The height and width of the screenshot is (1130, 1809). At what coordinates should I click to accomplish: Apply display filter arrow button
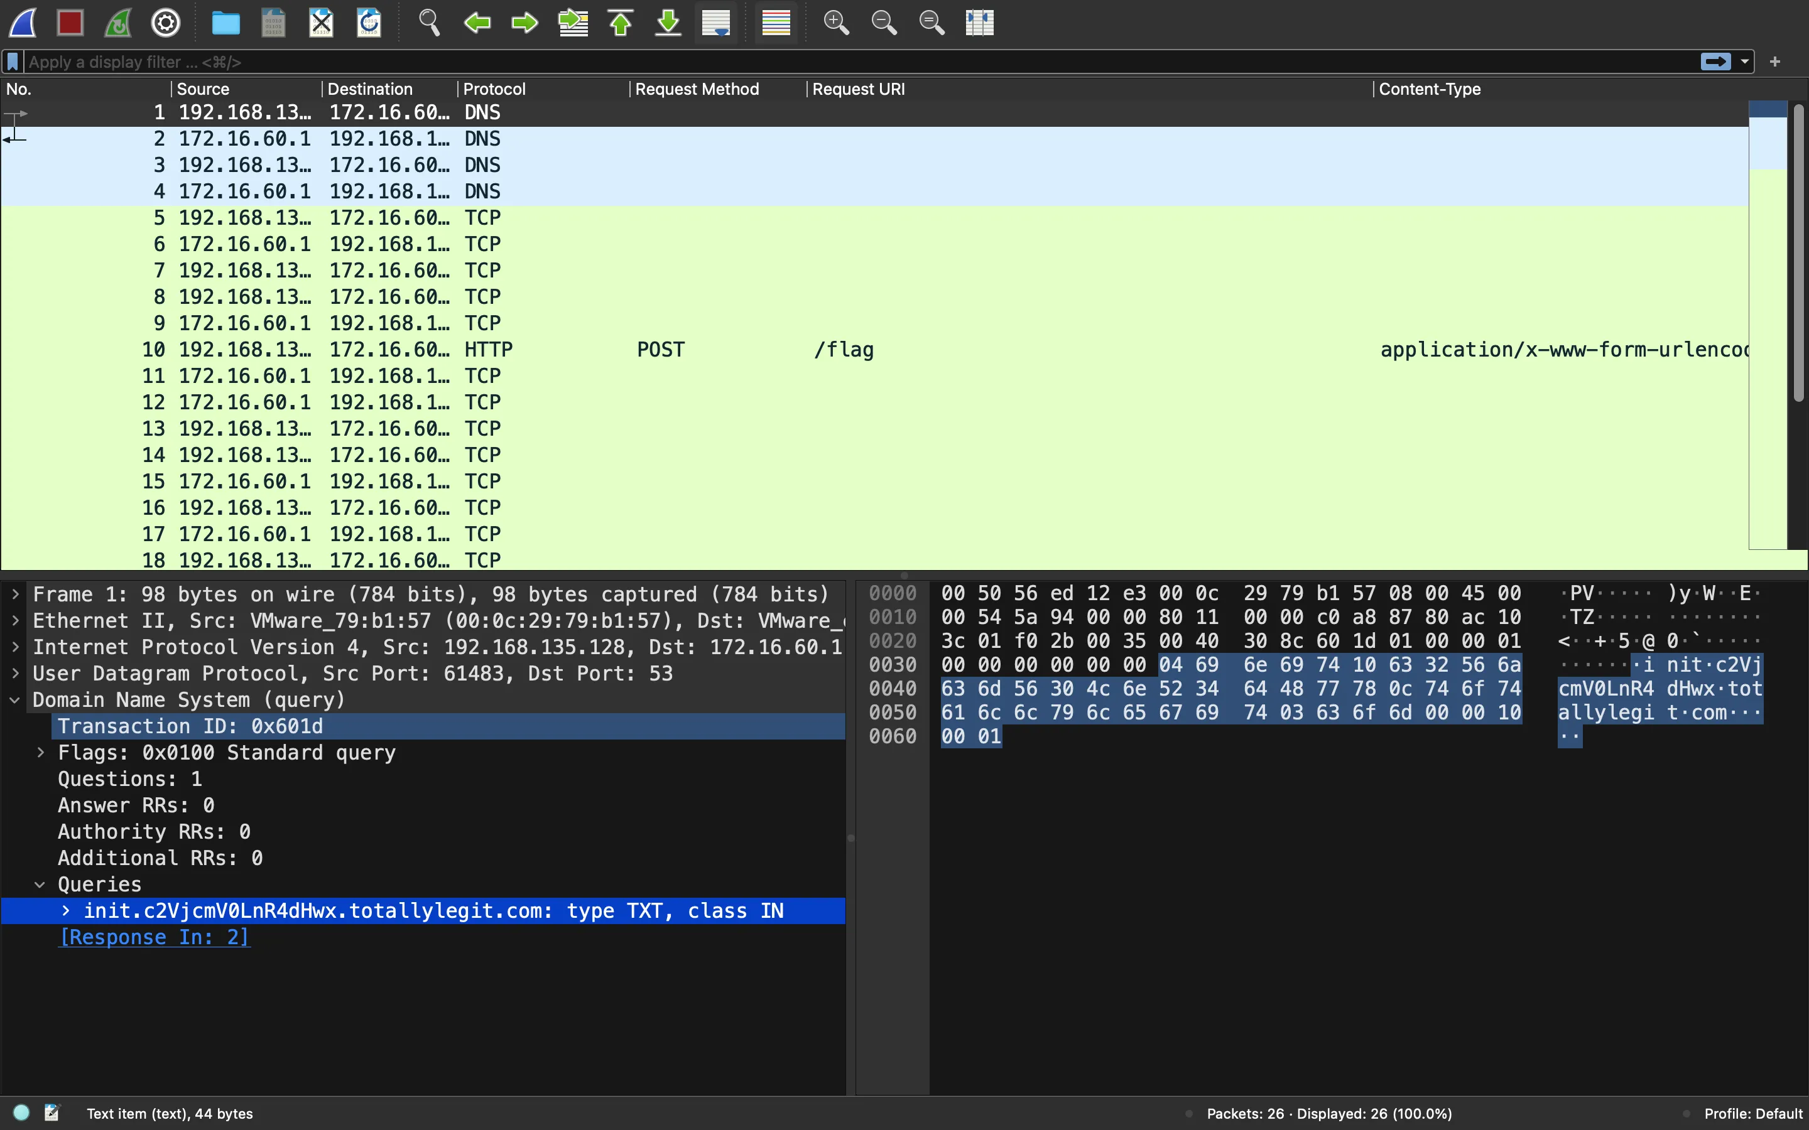point(1715,62)
